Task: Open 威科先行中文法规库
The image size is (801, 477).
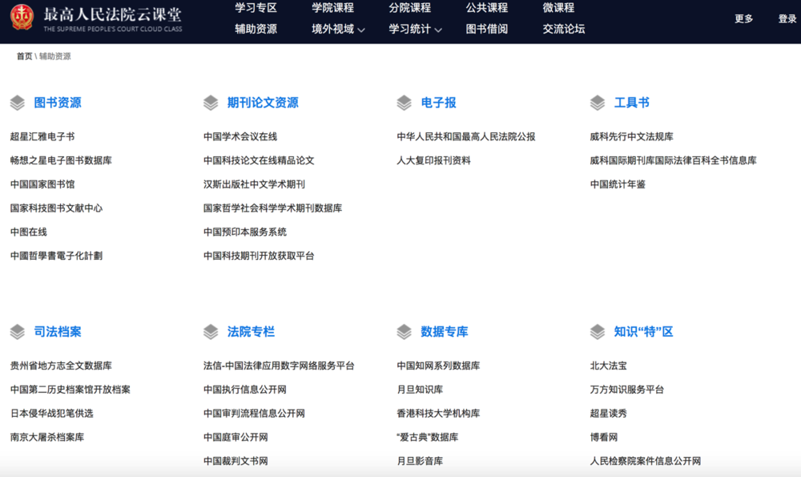Action: pyautogui.click(x=631, y=136)
